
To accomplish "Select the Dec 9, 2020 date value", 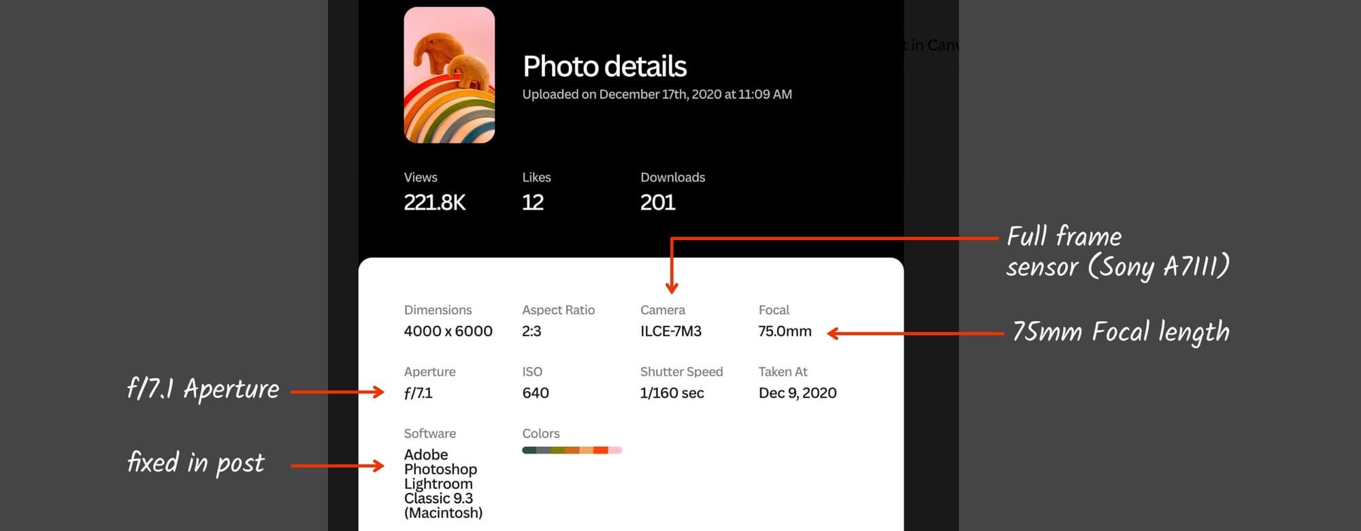I will [x=798, y=393].
